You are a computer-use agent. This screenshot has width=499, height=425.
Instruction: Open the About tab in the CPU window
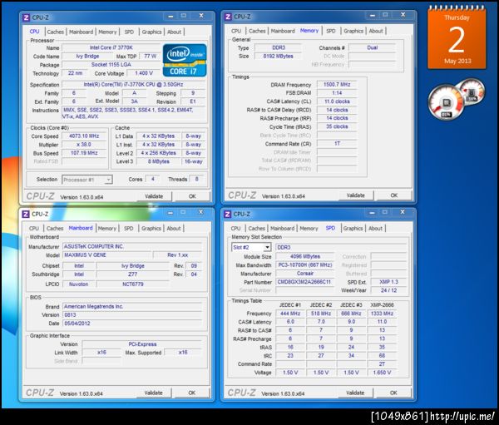tap(174, 32)
